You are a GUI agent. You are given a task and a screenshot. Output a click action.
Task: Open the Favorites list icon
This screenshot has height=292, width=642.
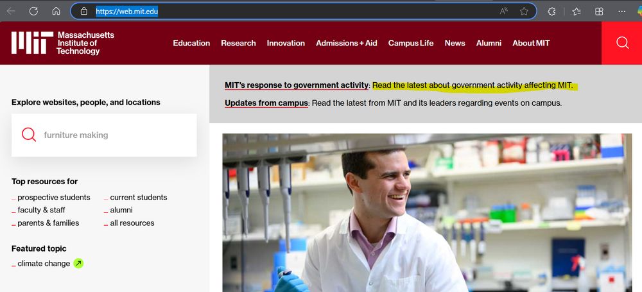pos(577,12)
